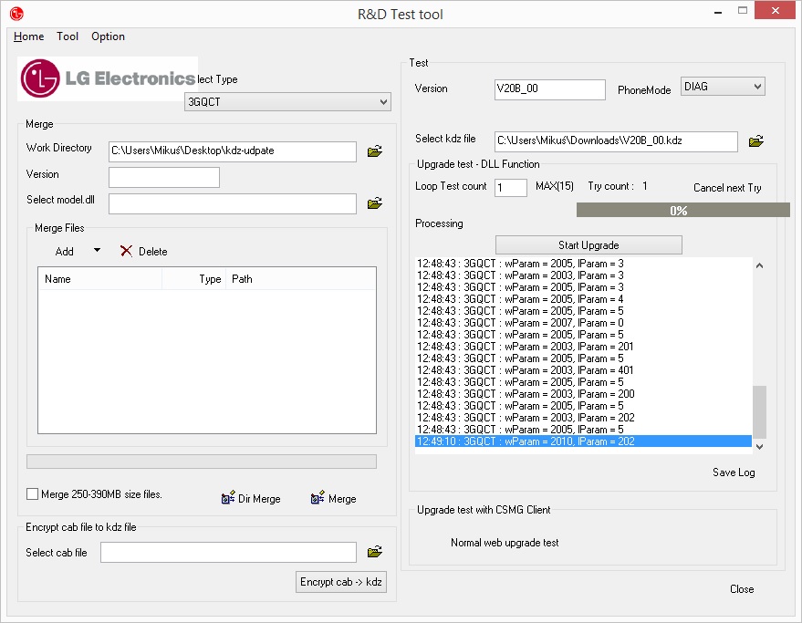
Task: Browse for cab file with folder icon
Action: 374,552
